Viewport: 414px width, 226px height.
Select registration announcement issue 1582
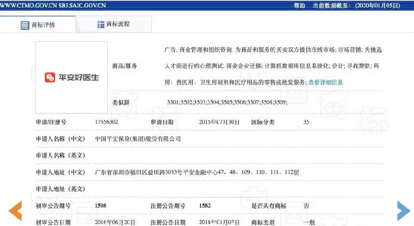[x=205, y=206]
